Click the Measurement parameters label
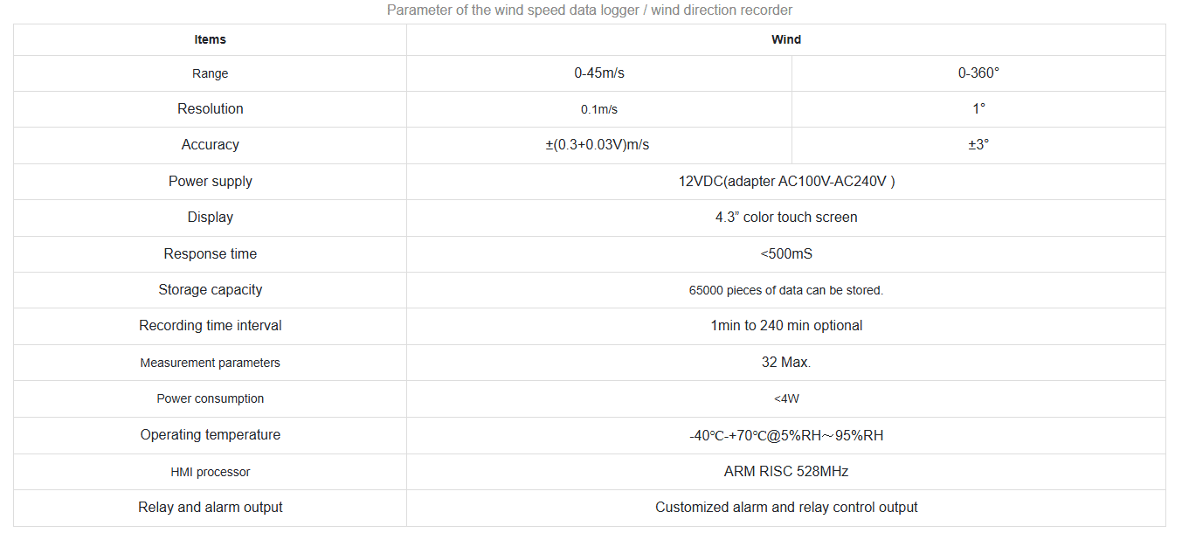Image resolution: width=1182 pixels, height=540 pixels. point(210,363)
